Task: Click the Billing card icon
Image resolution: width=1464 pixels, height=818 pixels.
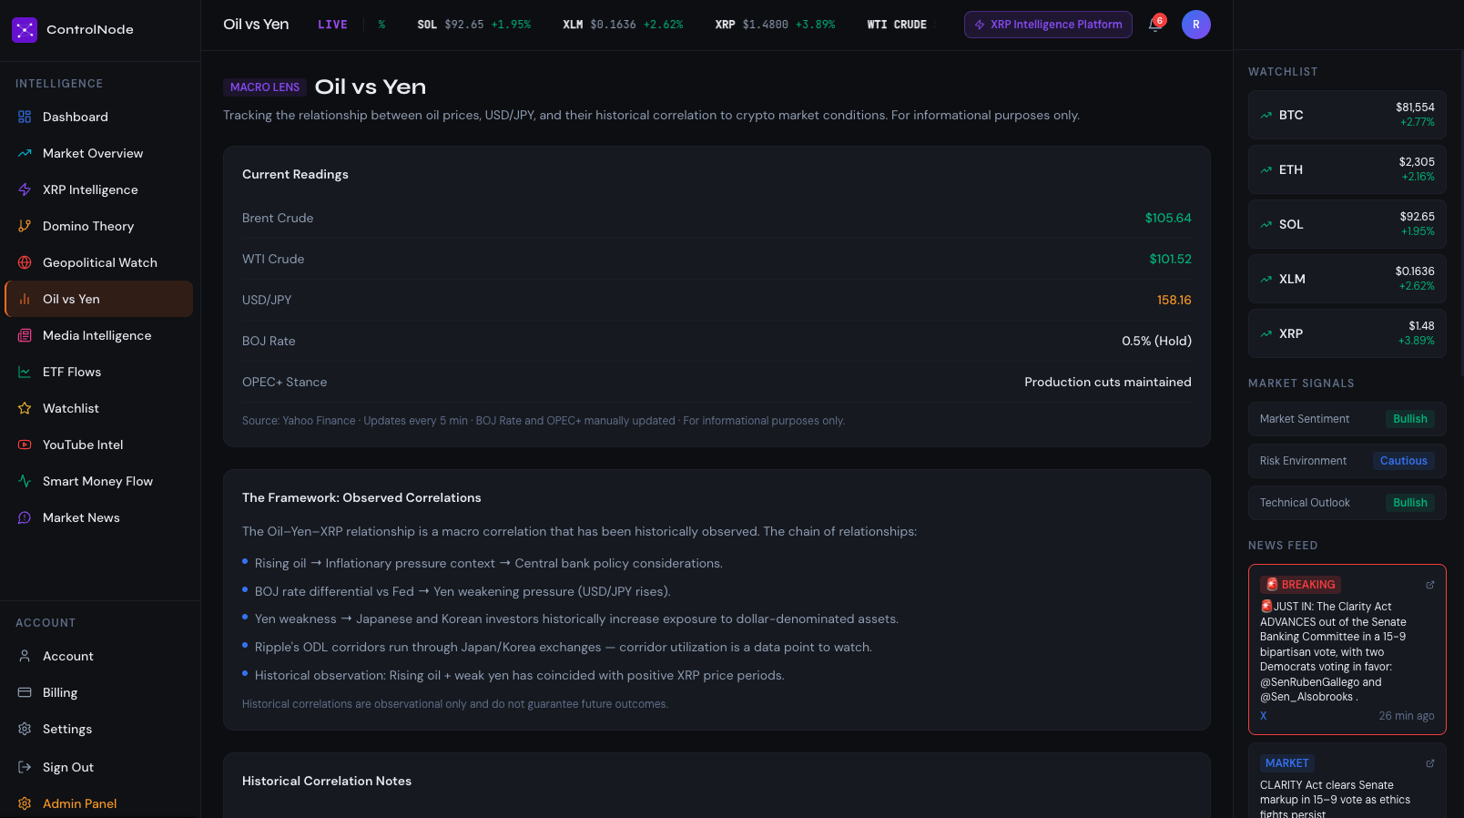Action: click(x=25, y=692)
